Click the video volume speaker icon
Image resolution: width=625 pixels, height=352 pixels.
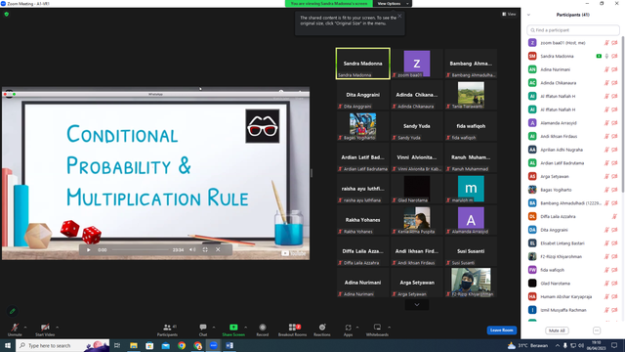pos(192,250)
